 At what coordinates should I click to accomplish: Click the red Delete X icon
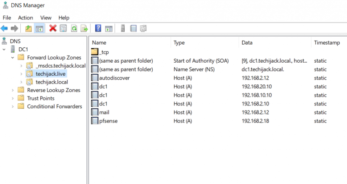[x=53, y=28]
